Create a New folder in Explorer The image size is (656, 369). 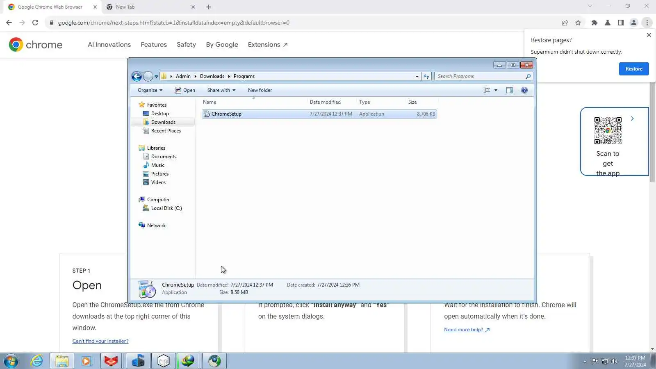(x=260, y=90)
